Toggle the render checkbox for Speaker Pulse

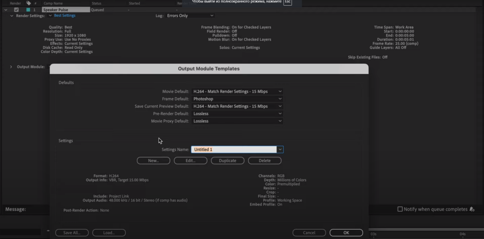17,10
